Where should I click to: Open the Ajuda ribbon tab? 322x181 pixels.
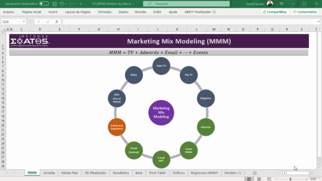coord(173,12)
